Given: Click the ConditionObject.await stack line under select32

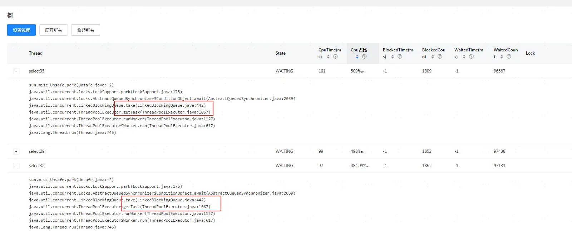Looking at the screenshot, I should click(x=162, y=193).
